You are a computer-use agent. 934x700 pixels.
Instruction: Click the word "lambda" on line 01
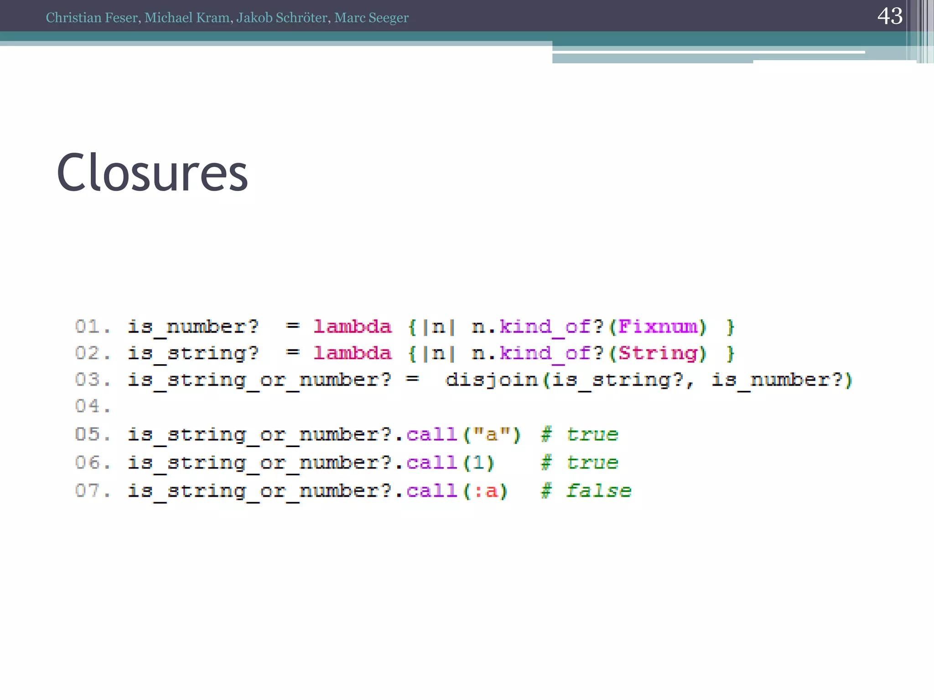tap(353, 326)
